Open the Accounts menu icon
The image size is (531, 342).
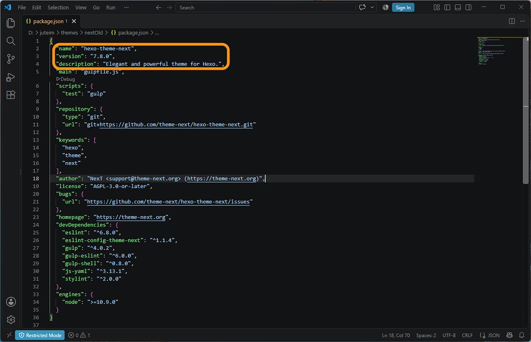coord(11,302)
